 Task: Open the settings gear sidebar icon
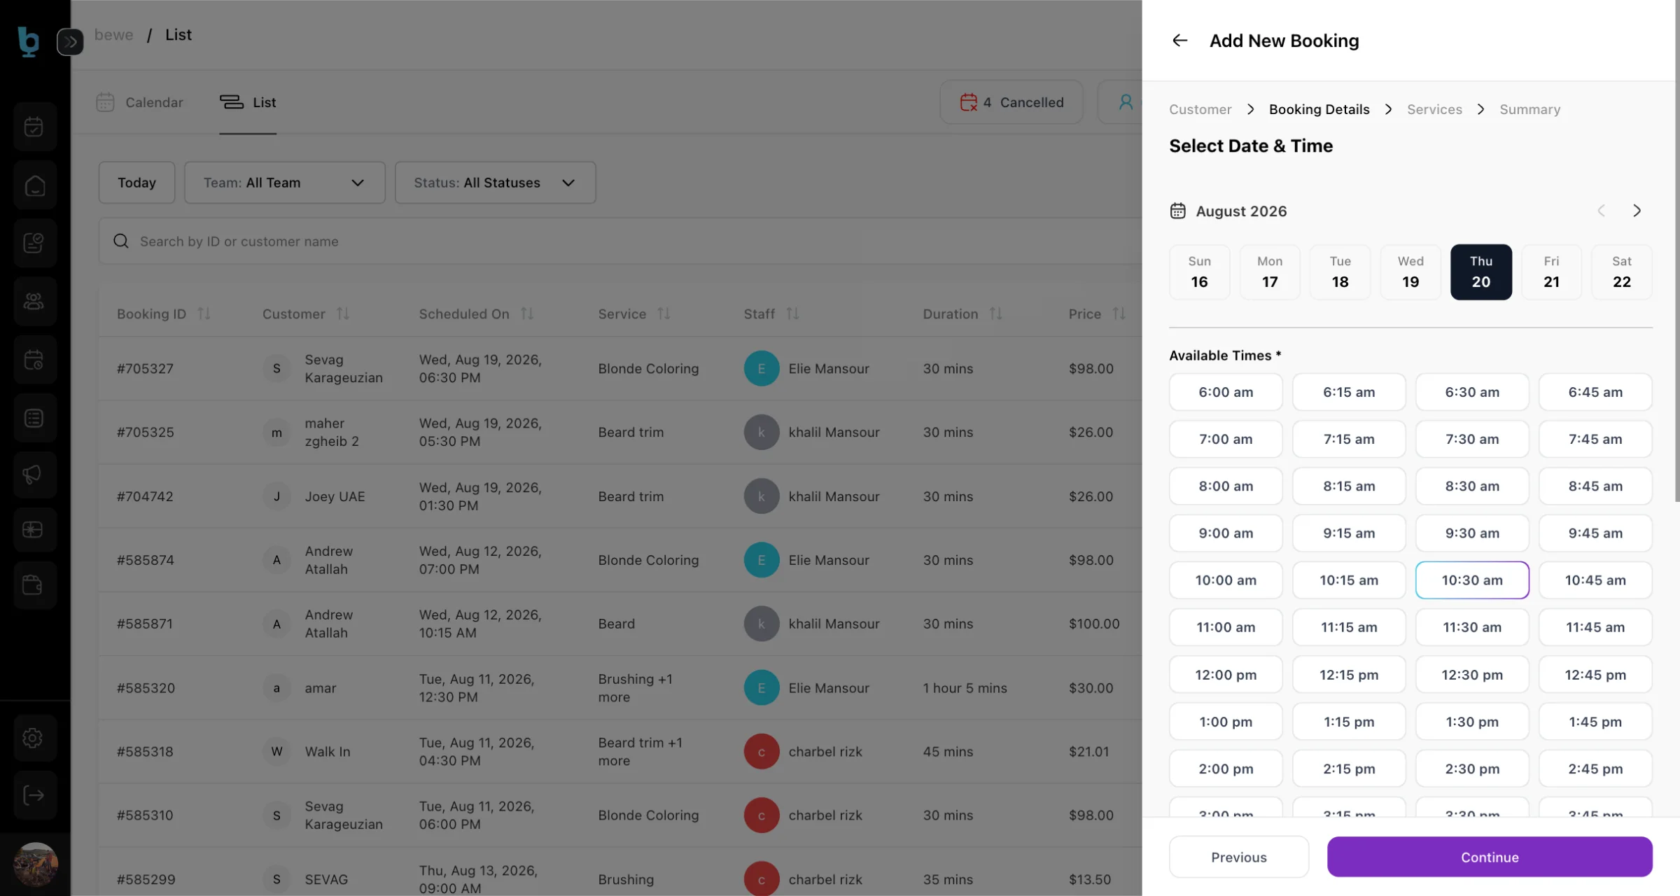tap(34, 738)
